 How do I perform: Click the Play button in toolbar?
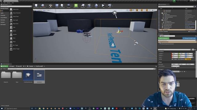pos(103,6)
